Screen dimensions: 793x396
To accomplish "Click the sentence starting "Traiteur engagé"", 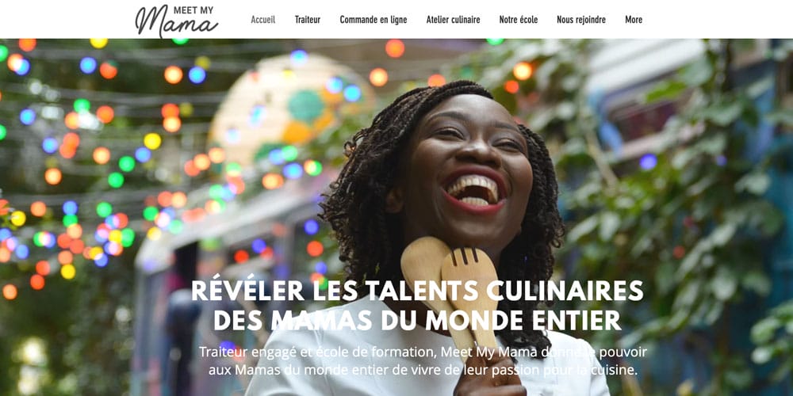I will click(423, 352).
